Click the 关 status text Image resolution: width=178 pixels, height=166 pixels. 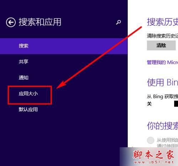(149, 104)
